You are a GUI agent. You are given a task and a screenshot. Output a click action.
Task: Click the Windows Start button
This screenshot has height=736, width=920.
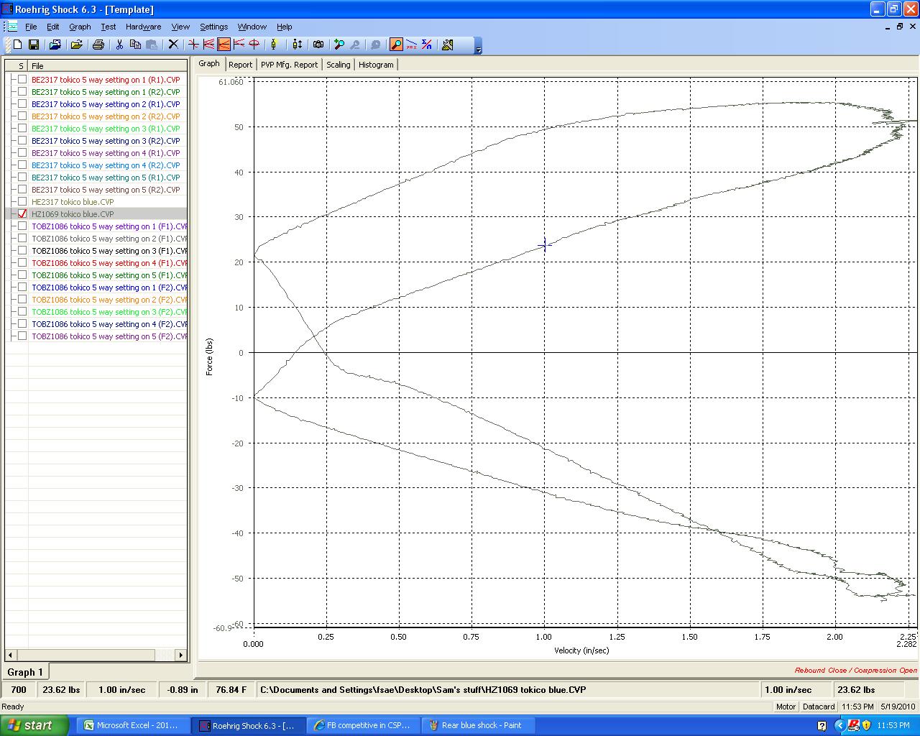point(34,725)
